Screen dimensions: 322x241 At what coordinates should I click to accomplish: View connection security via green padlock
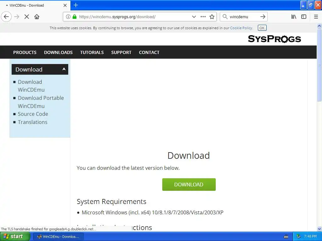75,17
